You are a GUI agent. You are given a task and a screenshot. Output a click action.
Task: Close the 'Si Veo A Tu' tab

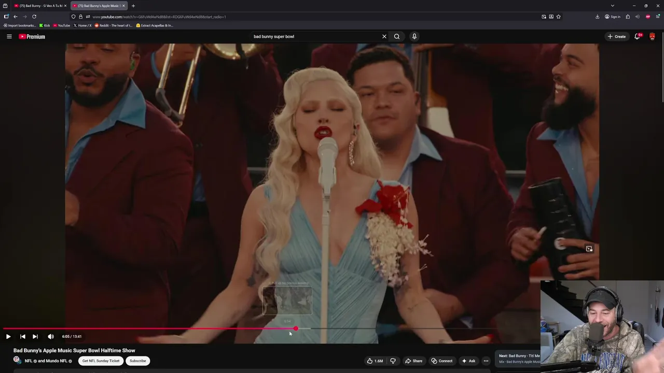65,6
